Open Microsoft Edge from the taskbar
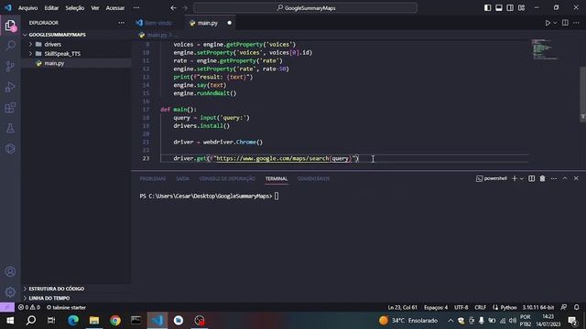Image resolution: width=586 pixels, height=329 pixels. [x=73, y=321]
